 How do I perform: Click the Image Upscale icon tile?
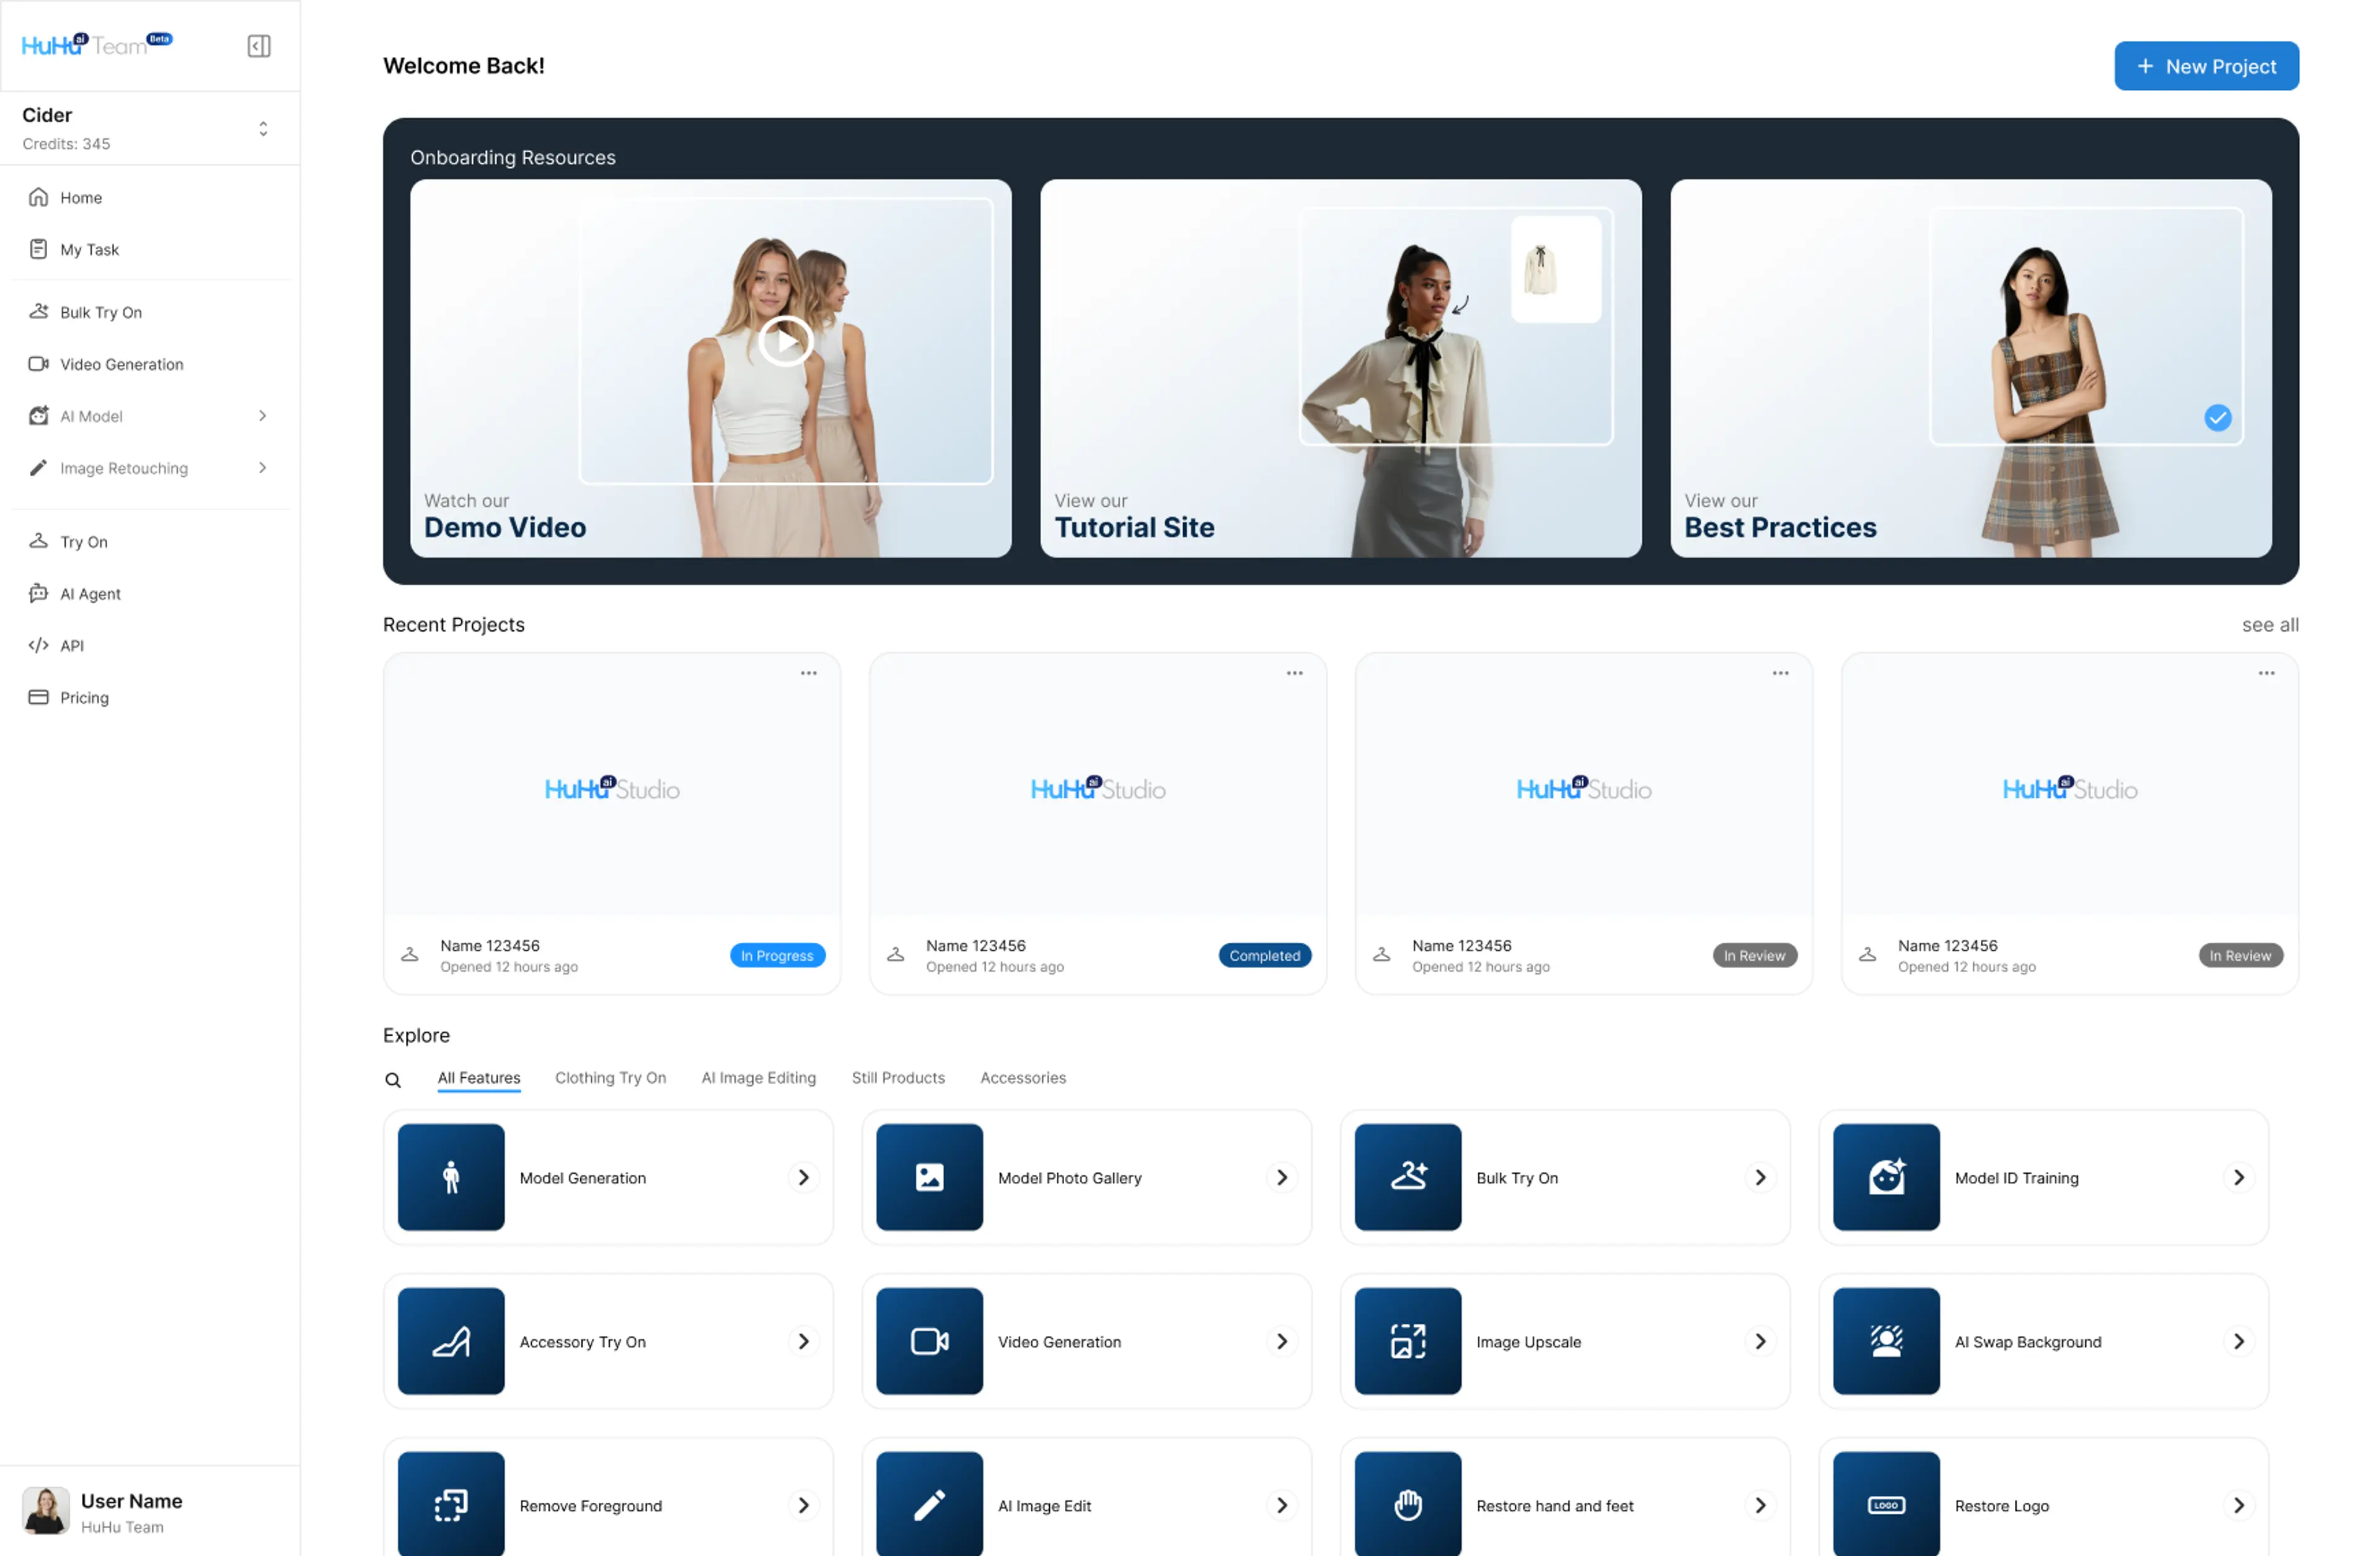pyautogui.click(x=1407, y=1341)
